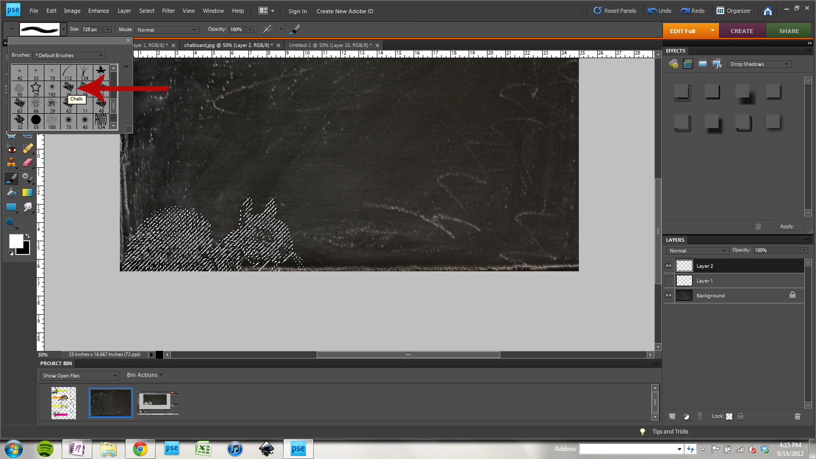The height and width of the screenshot is (459, 816).
Task: Select the Spot Healing Brush tool
Action: pyautogui.click(x=28, y=149)
